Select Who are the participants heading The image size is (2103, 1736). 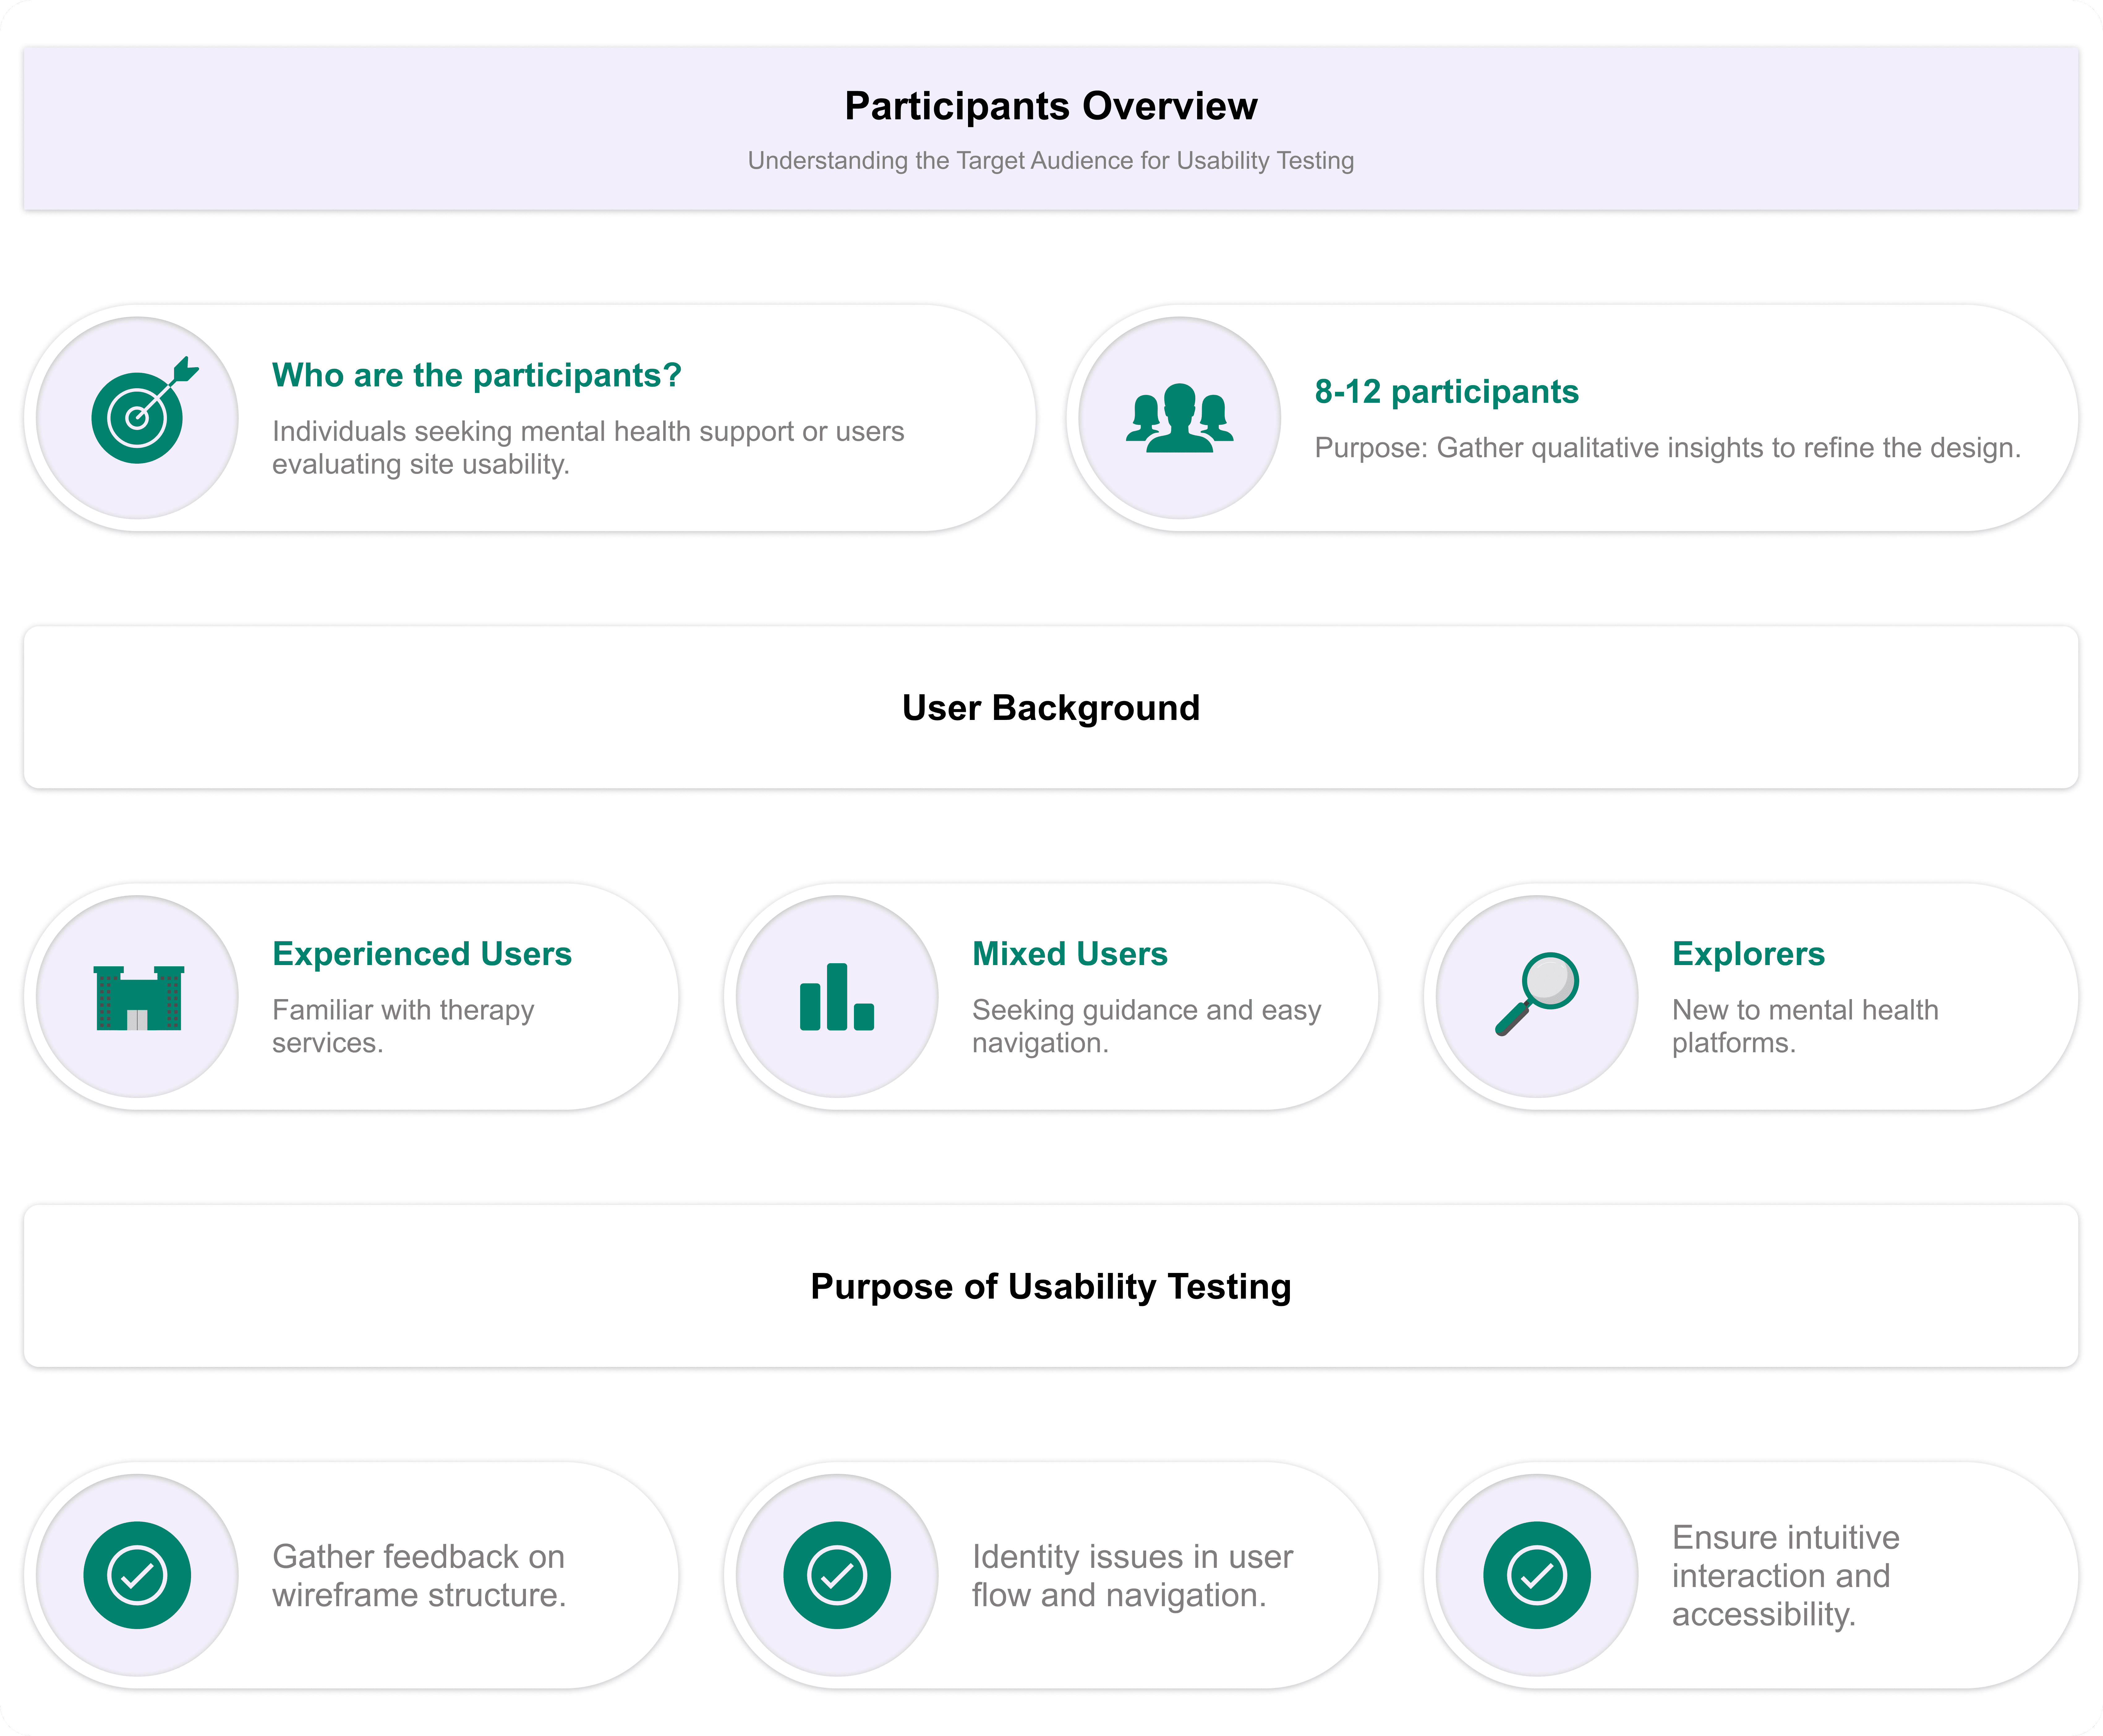click(476, 375)
